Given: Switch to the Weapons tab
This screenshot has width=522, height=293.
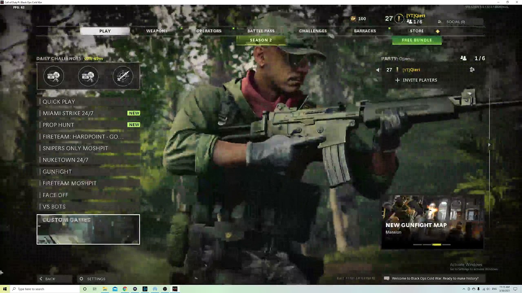Looking at the screenshot, I should (x=157, y=31).
